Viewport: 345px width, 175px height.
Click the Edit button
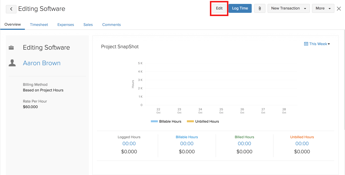coord(219,8)
